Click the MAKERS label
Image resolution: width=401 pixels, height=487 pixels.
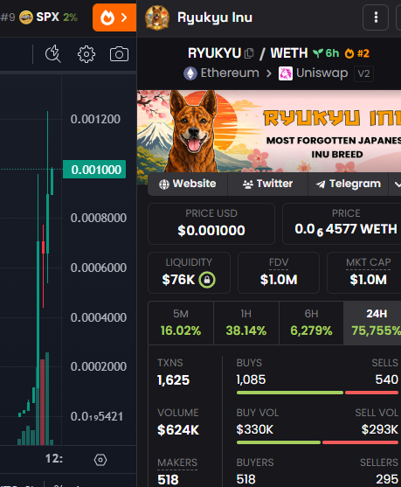point(177,463)
